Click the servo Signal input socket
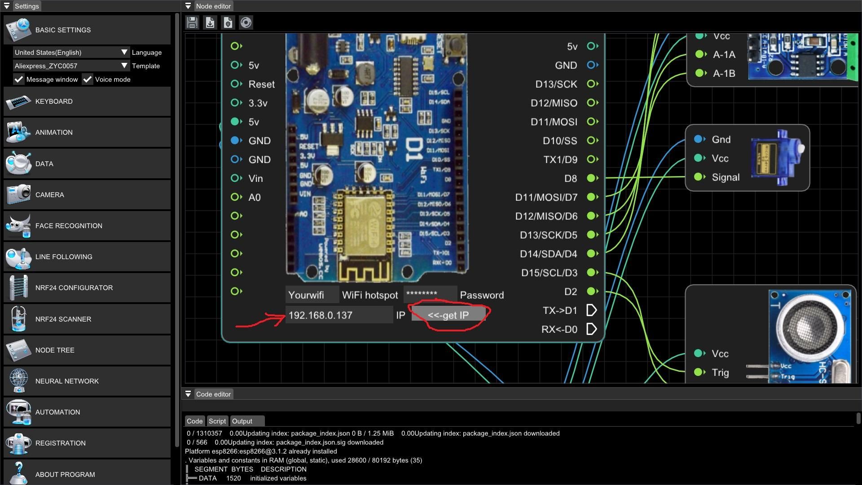 point(699,177)
